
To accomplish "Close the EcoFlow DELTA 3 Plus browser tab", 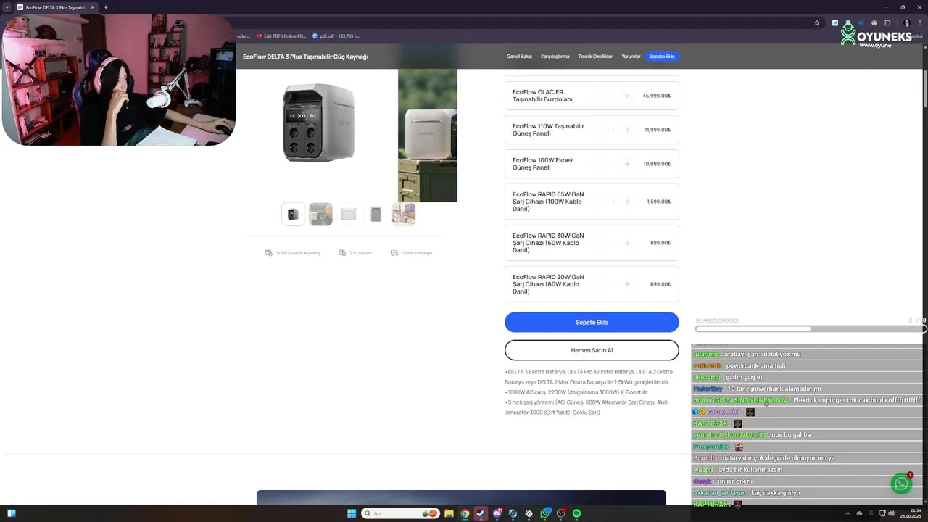I will (93, 7).
